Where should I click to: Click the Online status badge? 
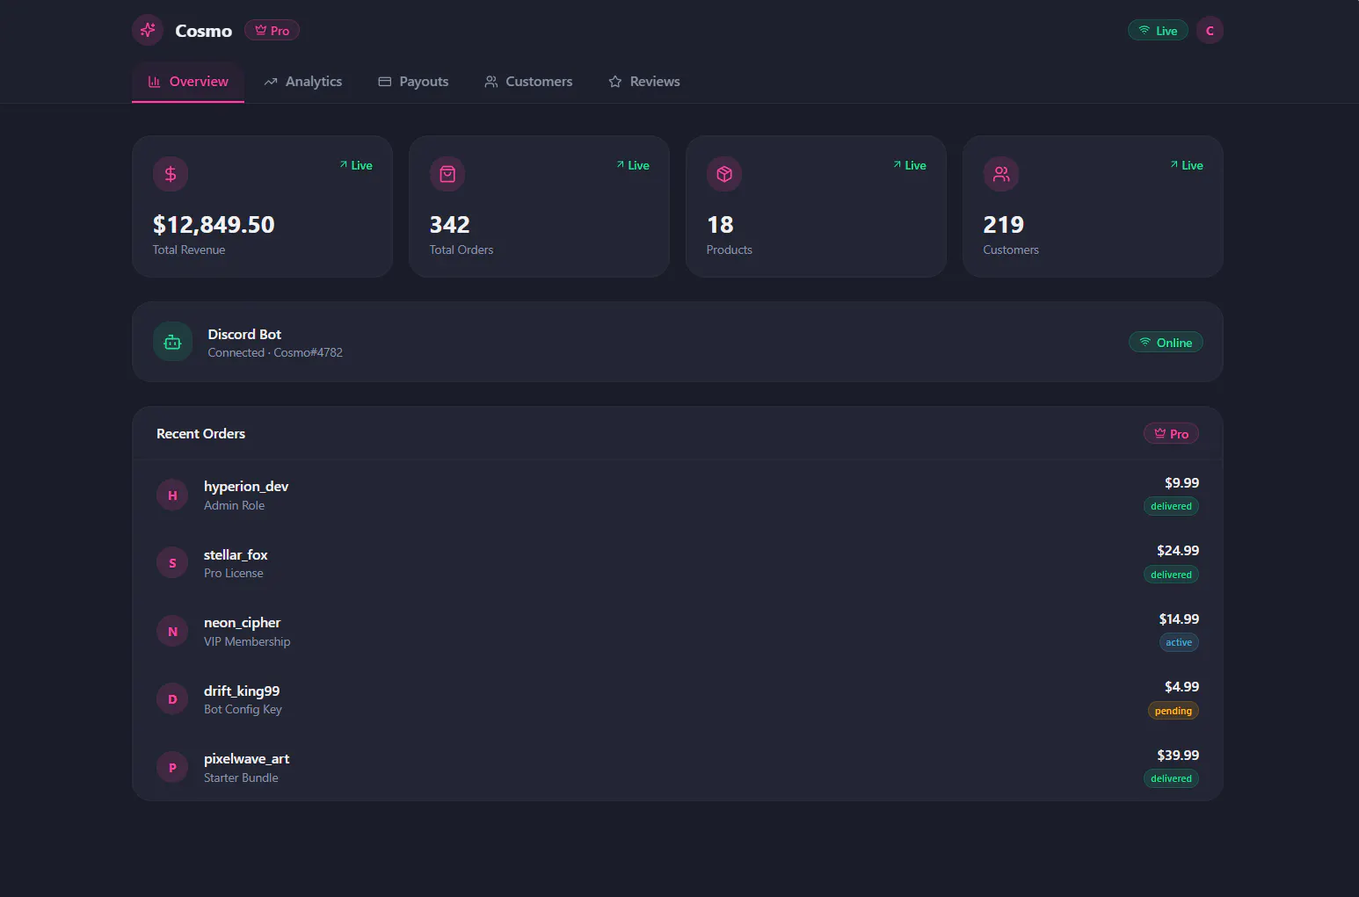tap(1166, 343)
